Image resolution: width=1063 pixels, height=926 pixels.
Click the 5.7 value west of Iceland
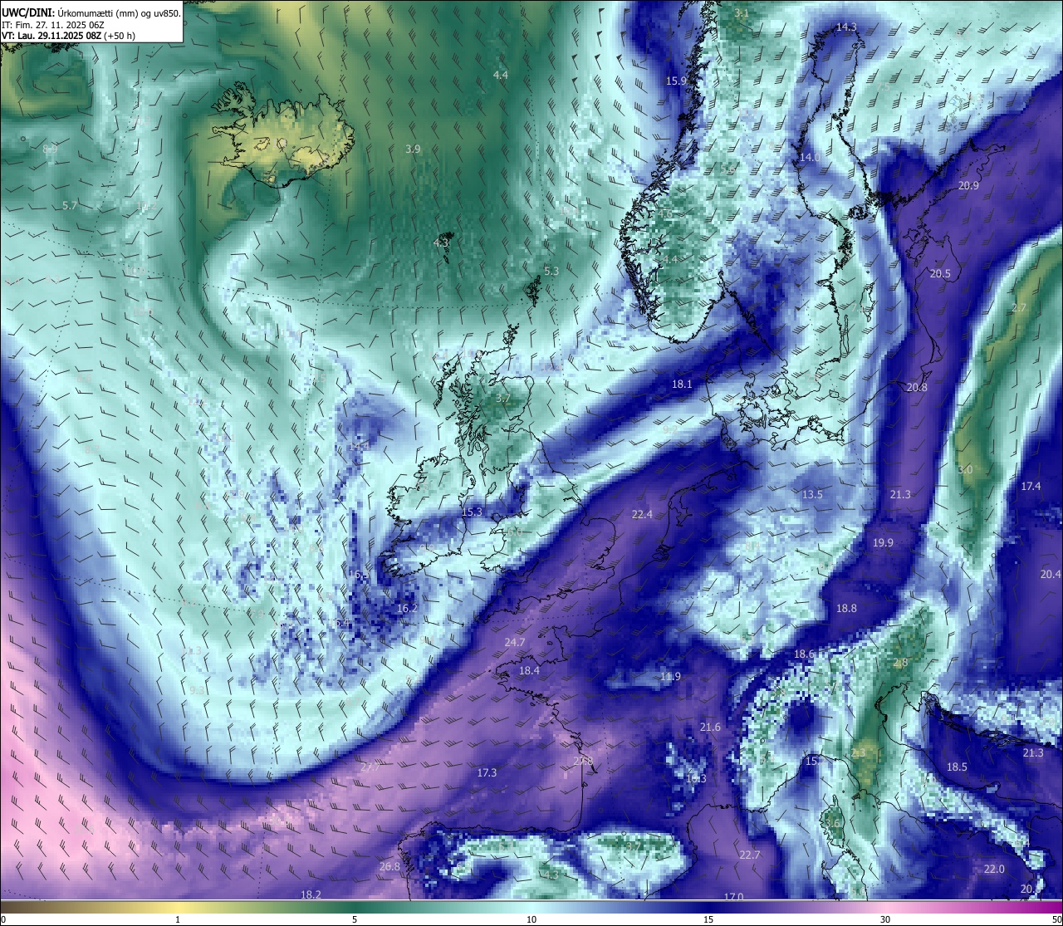tap(70, 204)
